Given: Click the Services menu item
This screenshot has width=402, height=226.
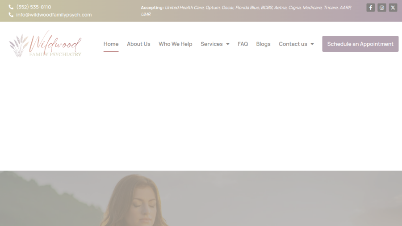Looking at the screenshot, I should [212, 44].
